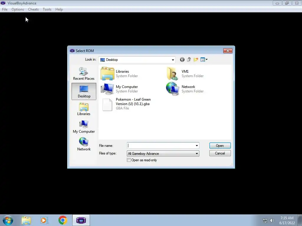Viewport: 302px width, 226px height.
Task: Open the Options menu
Action: (17, 9)
